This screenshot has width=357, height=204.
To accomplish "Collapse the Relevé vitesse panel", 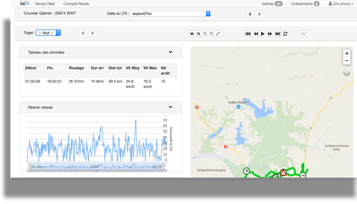I will point(170,107).
